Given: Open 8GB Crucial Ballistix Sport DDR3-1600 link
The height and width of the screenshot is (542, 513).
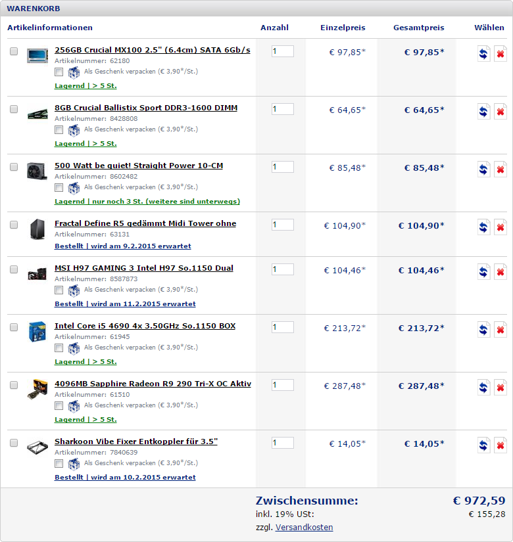Looking at the screenshot, I should 146,108.
